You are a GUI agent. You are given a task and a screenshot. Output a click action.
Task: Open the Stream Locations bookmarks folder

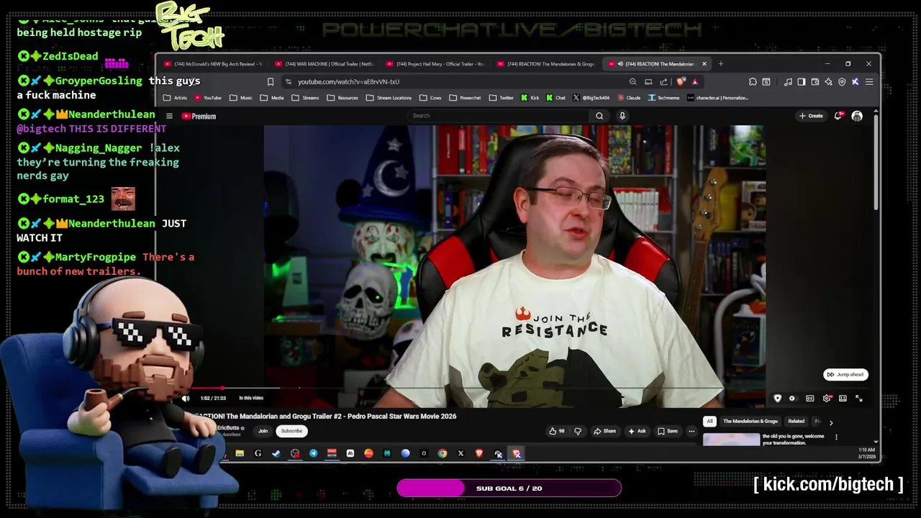tap(389, 98)
